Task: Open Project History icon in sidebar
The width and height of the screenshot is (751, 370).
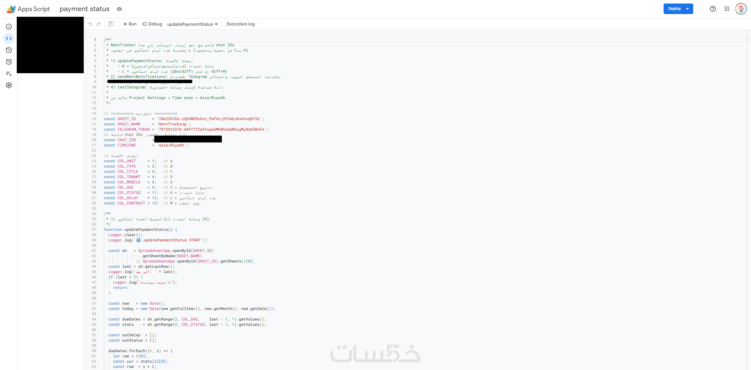Action: click(x=9, y=50)
